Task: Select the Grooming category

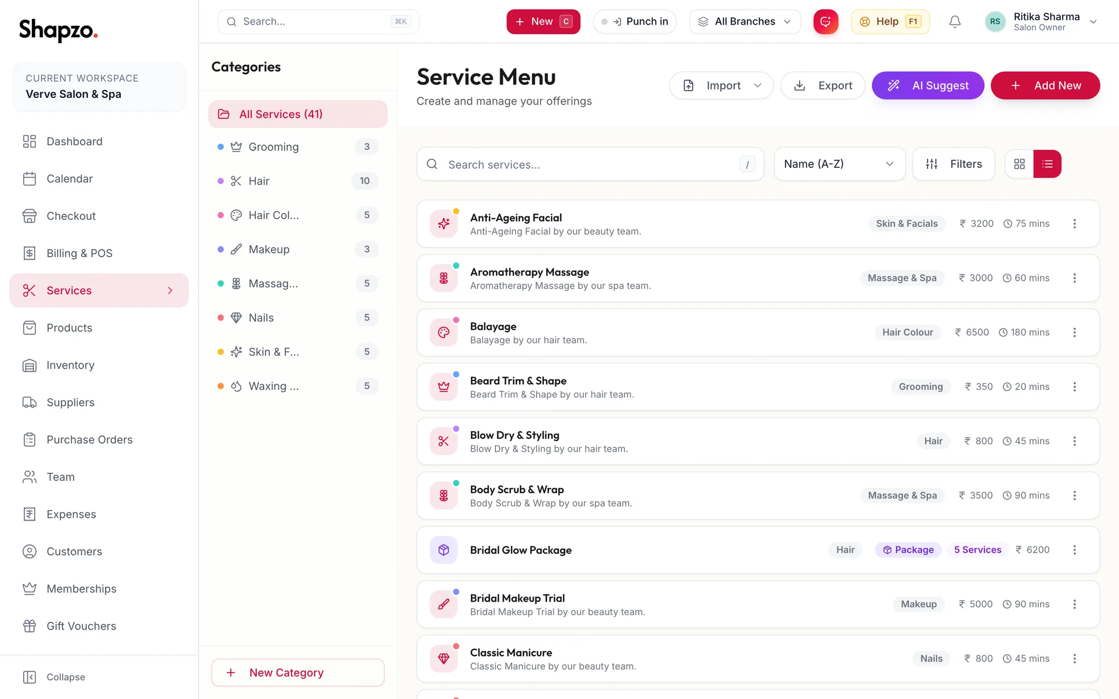Action: 298,147
